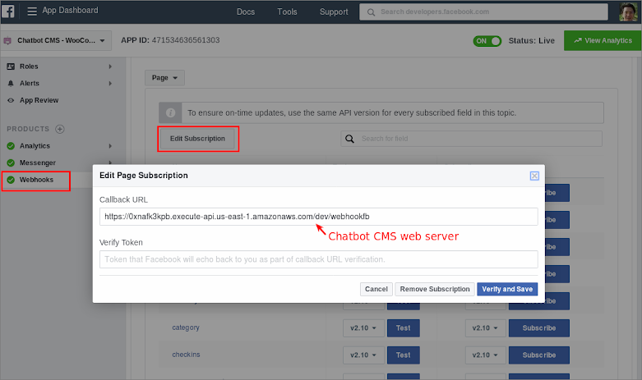Viewport: 642px width, 380px height.
Task: Click the search magnifier in the top bar
Action: 371,12
